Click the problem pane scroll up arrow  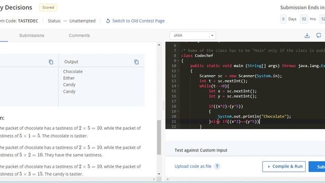point(159,45)
